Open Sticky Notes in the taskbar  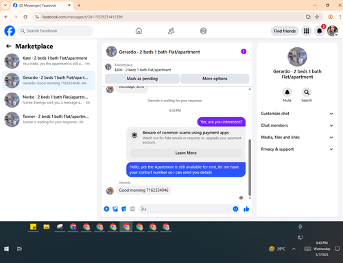pos(34,227)
